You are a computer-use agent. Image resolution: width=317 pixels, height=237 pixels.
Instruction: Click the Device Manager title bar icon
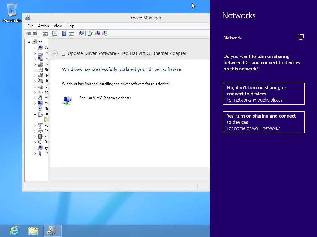pos(28,18)
